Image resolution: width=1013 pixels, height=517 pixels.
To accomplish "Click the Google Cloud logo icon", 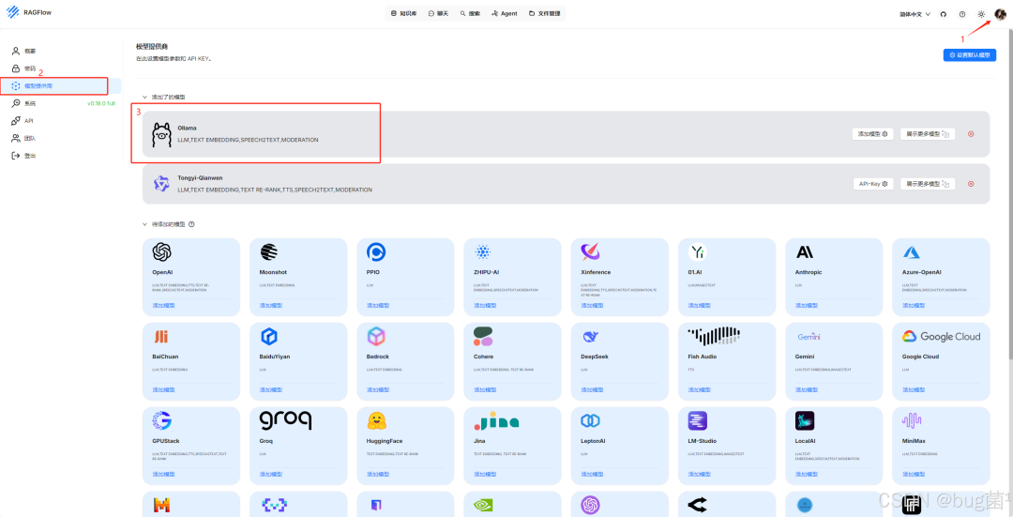I will point(942,336).
